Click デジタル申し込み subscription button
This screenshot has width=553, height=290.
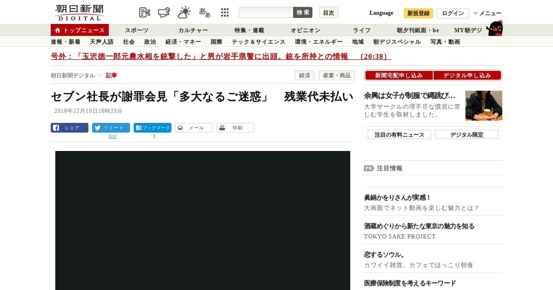pos(467,75)
